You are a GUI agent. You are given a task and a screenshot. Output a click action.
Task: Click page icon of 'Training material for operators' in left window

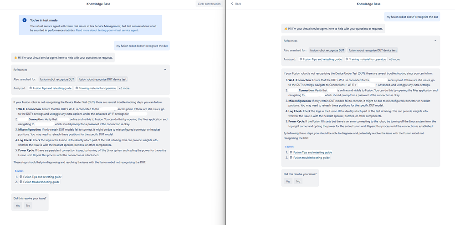coord(77,88)
